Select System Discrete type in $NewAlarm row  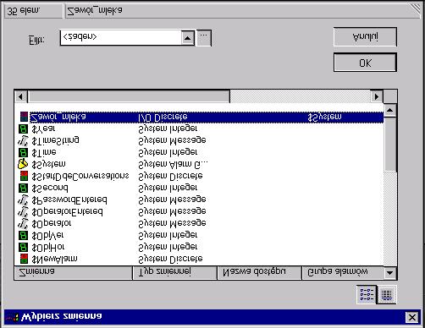pyautogui.click(x=170, y=259)
